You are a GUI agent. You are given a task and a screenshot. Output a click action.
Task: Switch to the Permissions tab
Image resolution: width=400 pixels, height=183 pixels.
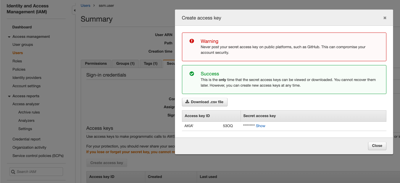96,63
